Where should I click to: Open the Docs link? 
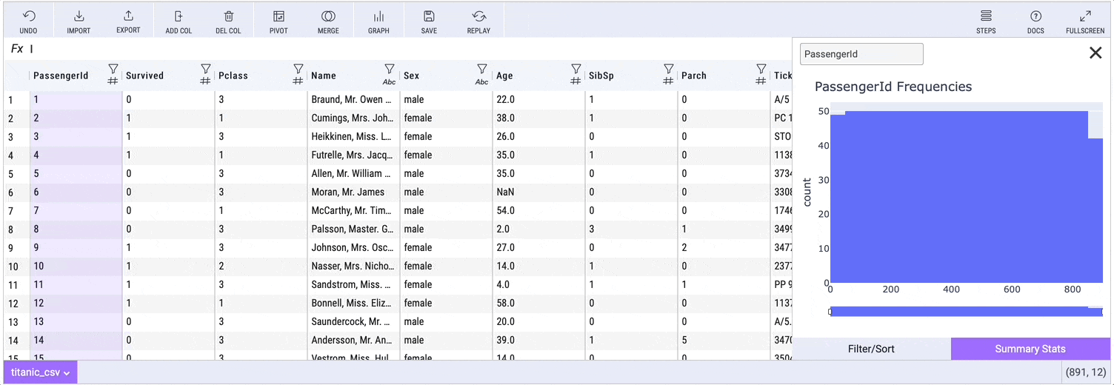1035,17
